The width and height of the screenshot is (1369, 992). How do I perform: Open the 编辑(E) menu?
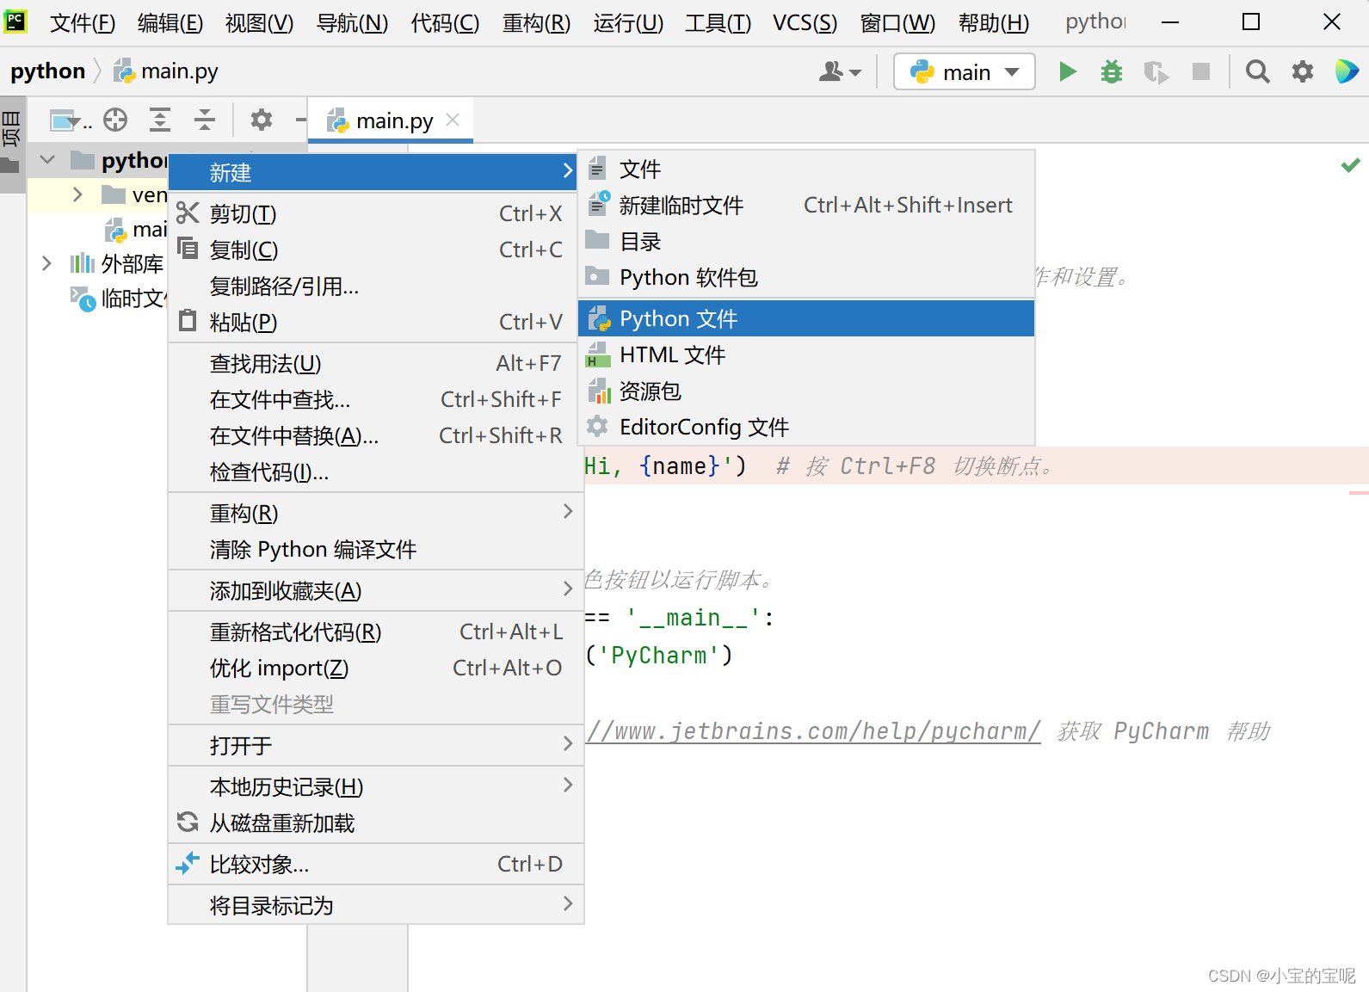click(170, 23)
